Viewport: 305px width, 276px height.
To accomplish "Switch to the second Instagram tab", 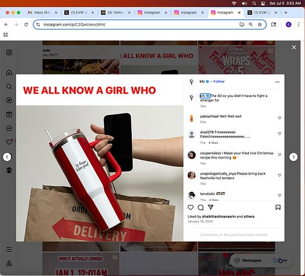I will coord(188,13).
